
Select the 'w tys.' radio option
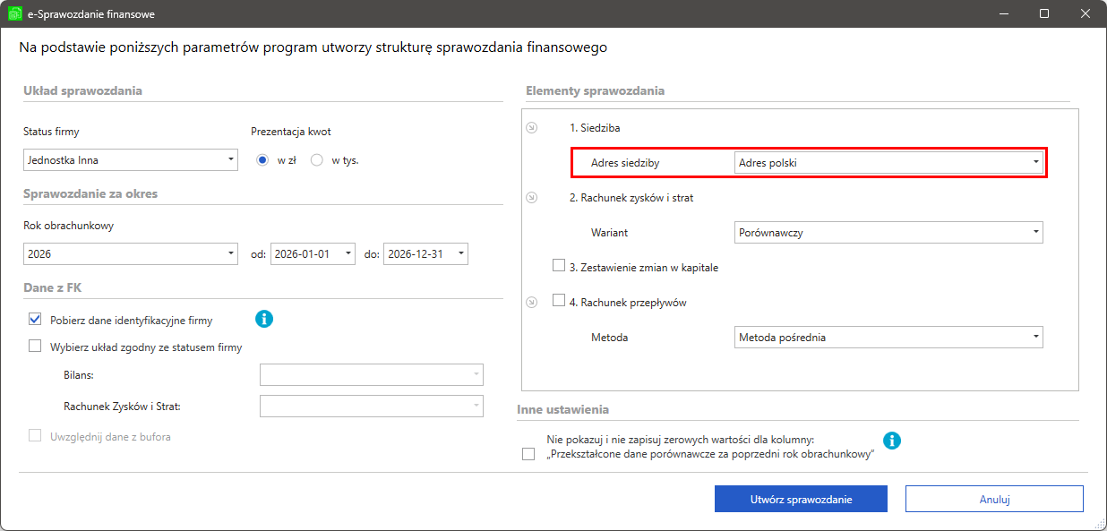[x=316, y=160]
